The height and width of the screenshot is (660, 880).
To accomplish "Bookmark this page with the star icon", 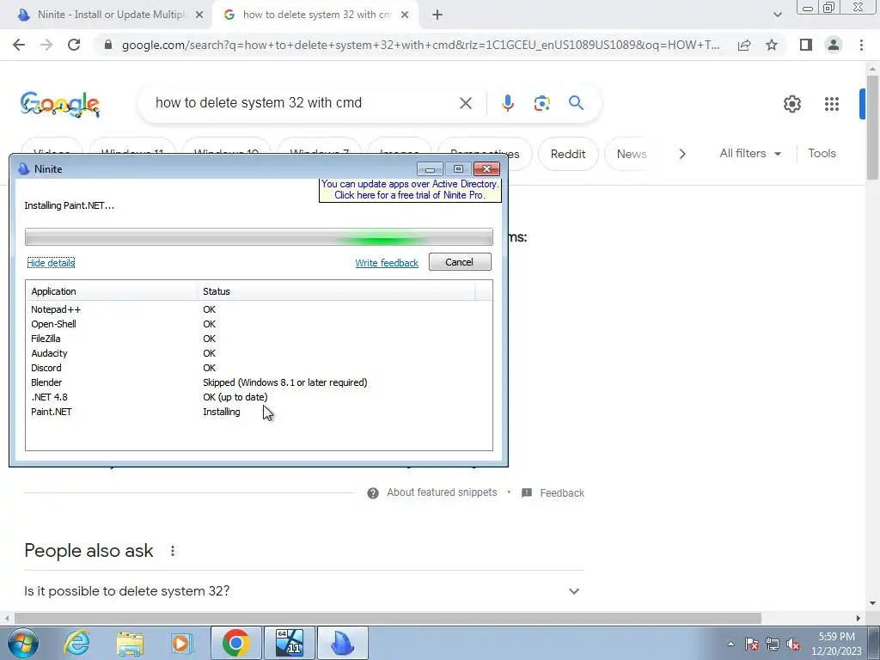I will (772, 45).
